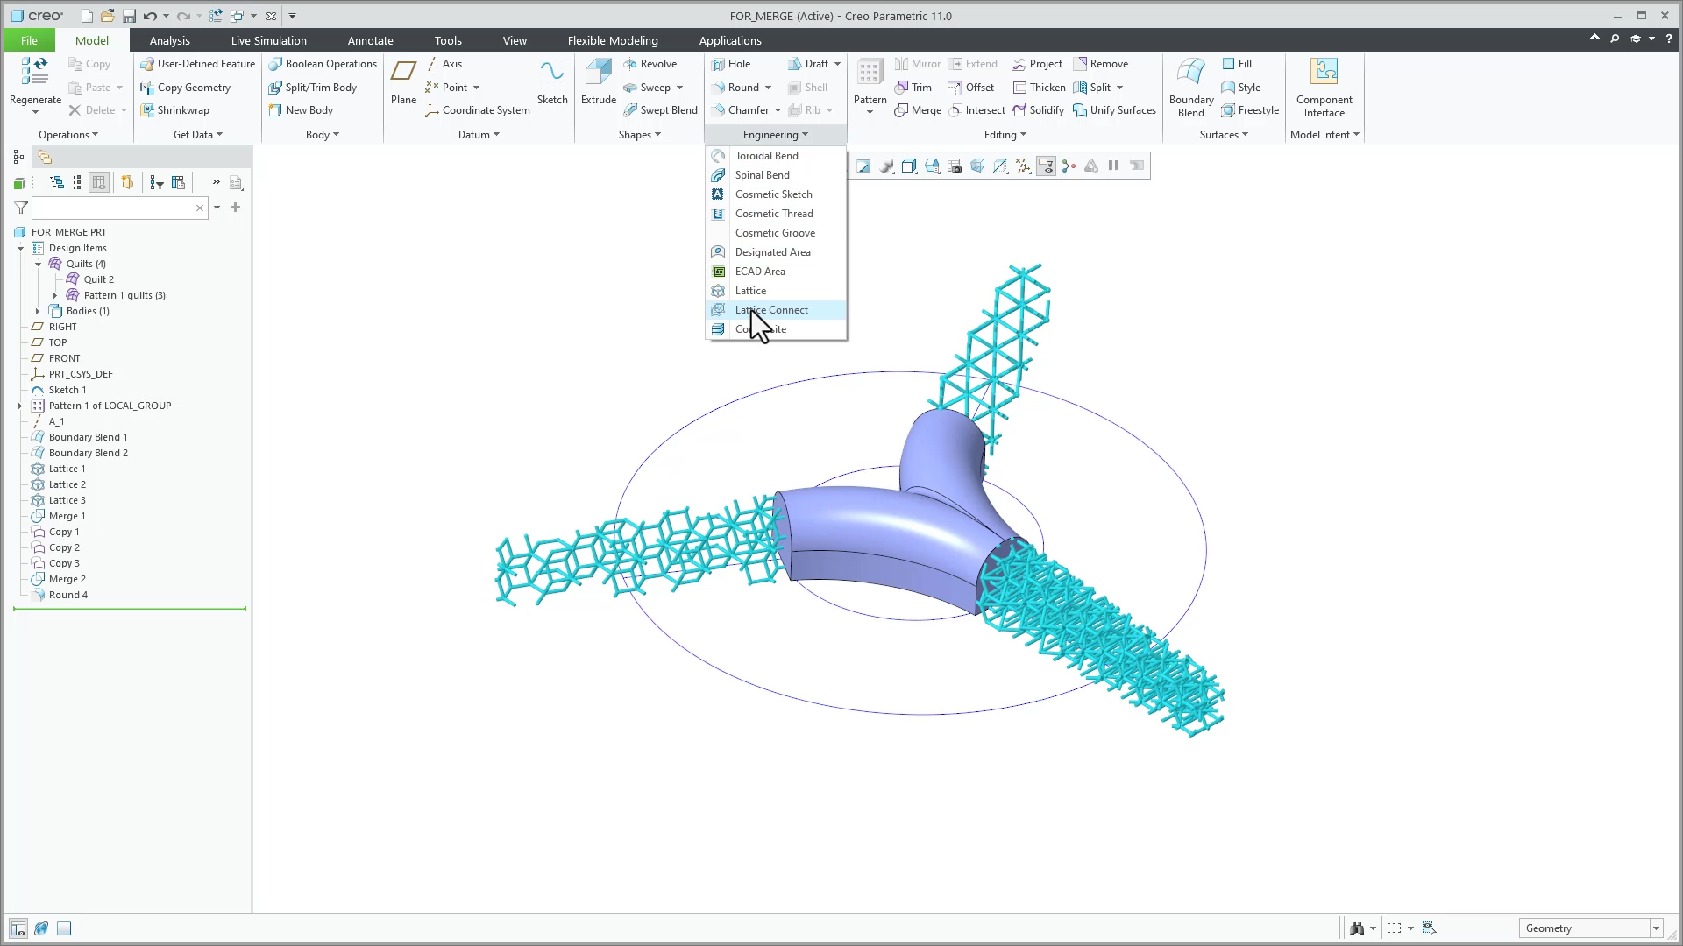Click the Regenerate icon

(35, 72)
